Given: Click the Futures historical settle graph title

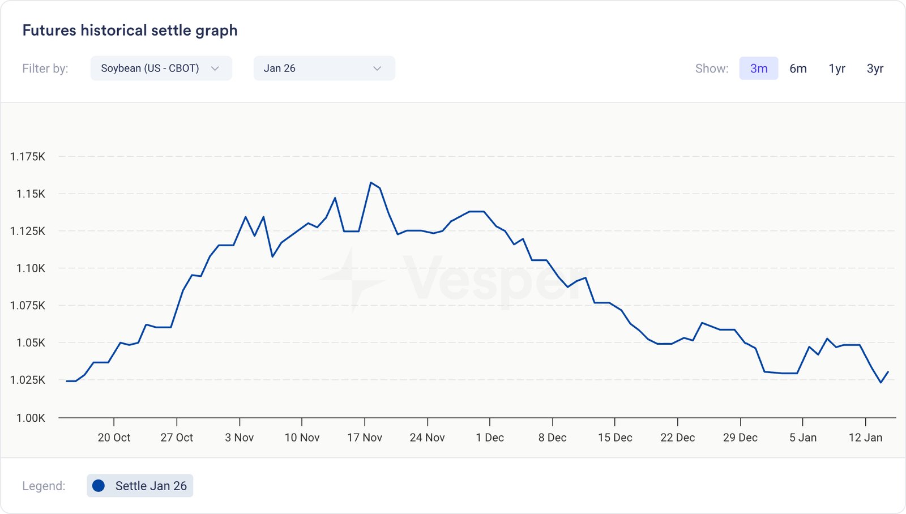Looking at the screenshot, I should (x=130, y=30).
